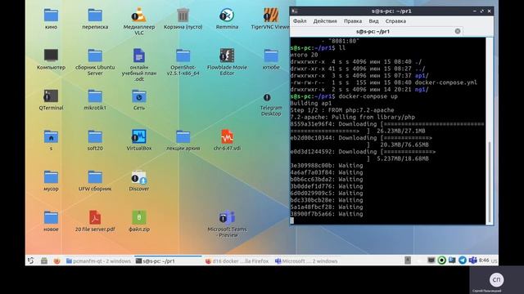The image size is (524, 294).
Task: Open the кино folder on desktop
Action: tap(51, 16)
